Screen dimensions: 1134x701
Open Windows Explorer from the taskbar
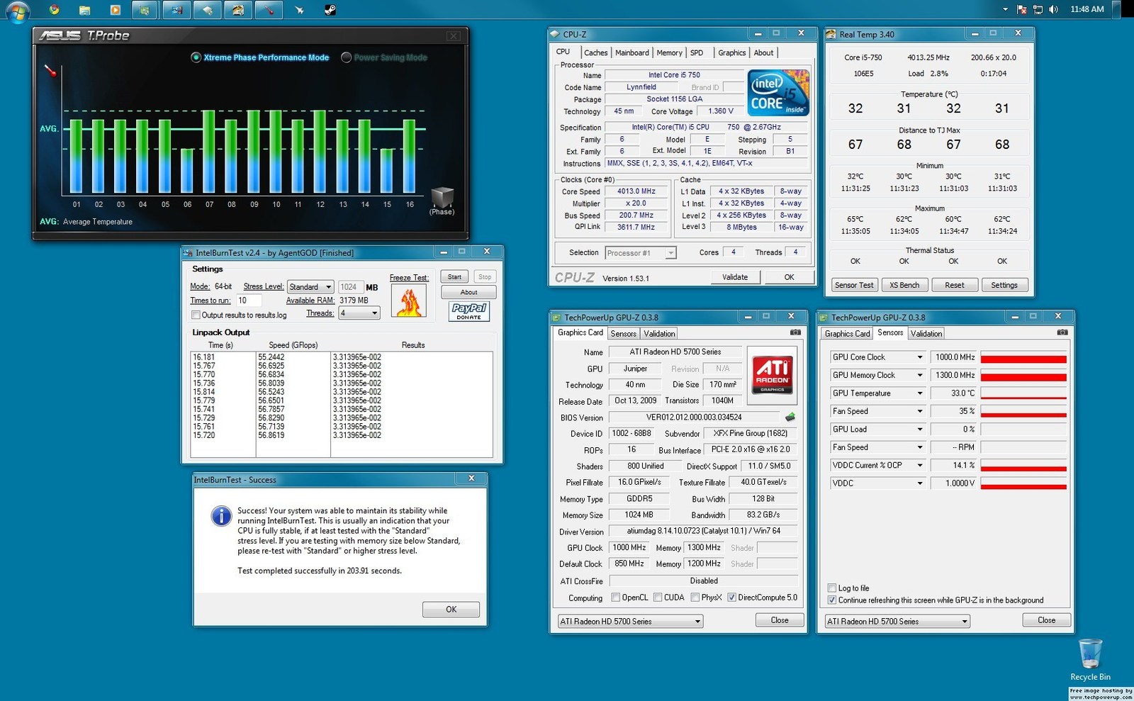pos(84,10)
